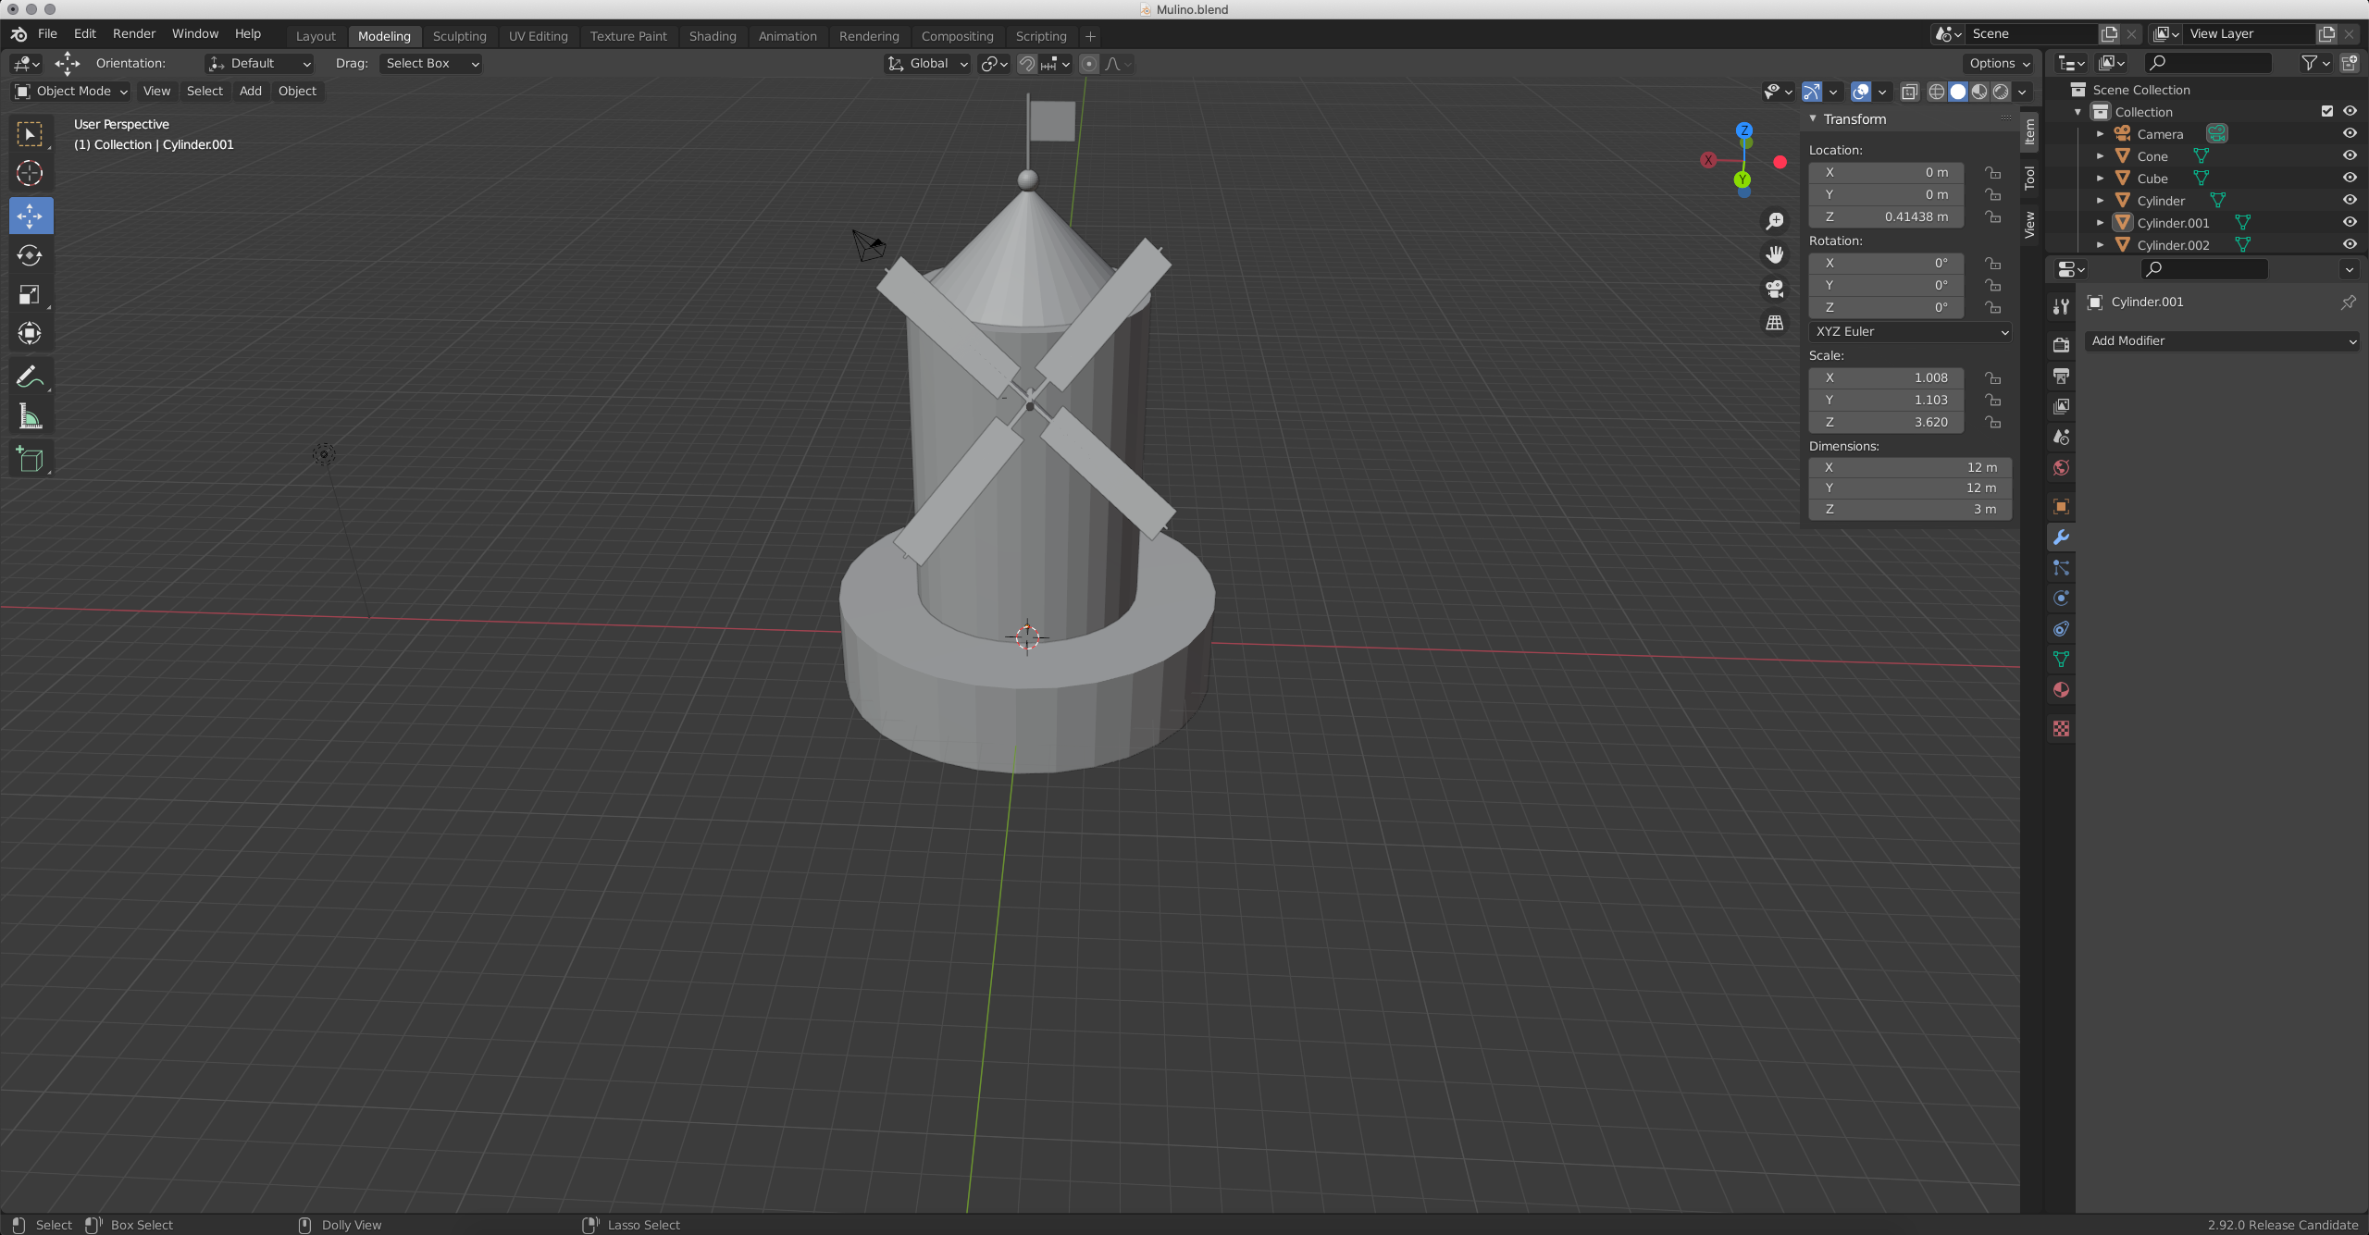This screenshot has height=1235, width=2369.
Task: Activate the Move tool
Action: (x=30, y=216)
